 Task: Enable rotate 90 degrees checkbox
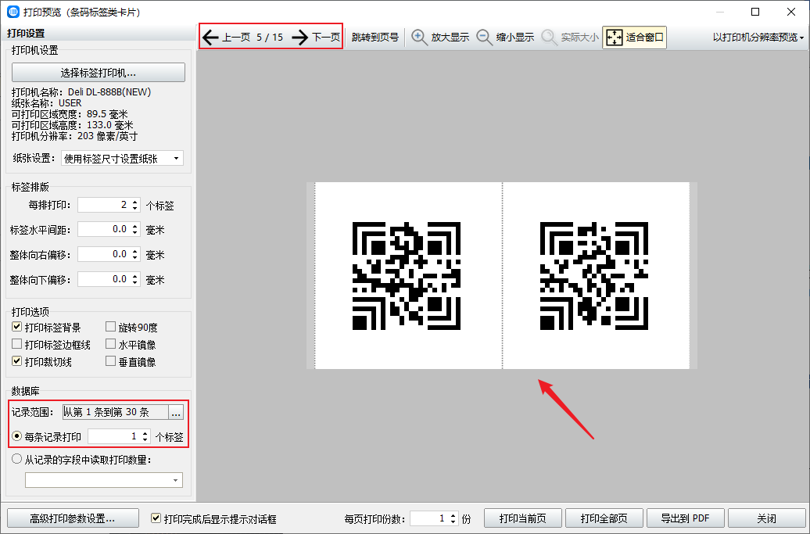pyautogui.click(x=110, y=326)
